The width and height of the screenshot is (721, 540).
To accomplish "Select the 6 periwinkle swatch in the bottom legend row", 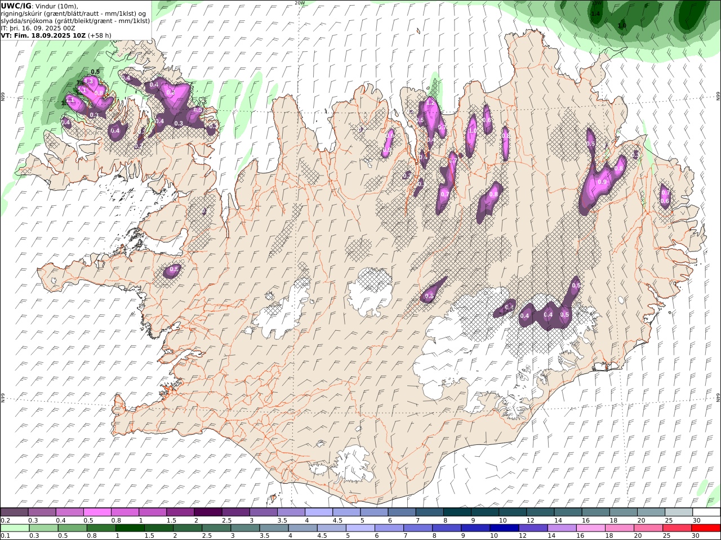I will pos(389,528).
